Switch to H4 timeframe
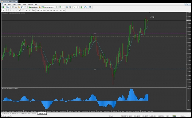The height and width of the screenshot is (118, 192). pos(54,10)
